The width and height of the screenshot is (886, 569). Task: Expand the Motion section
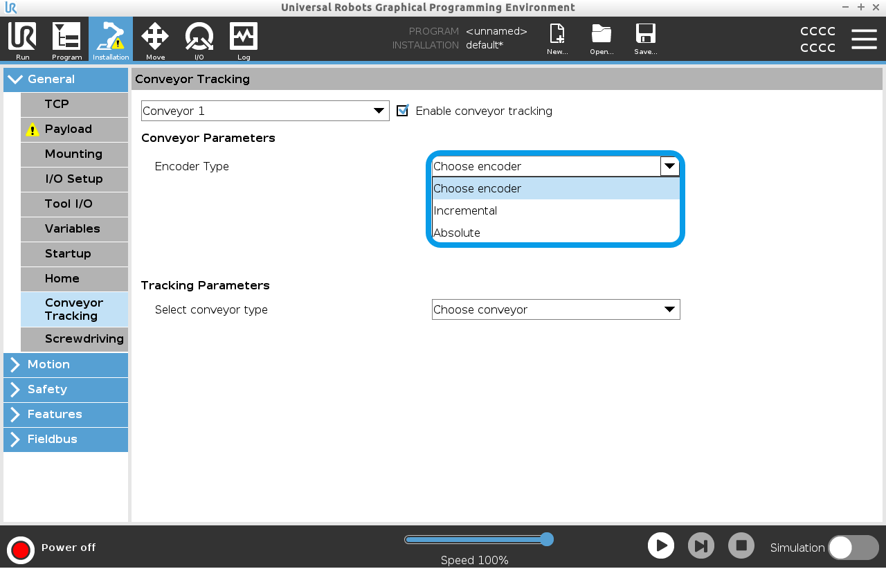[x=66, y=365]
